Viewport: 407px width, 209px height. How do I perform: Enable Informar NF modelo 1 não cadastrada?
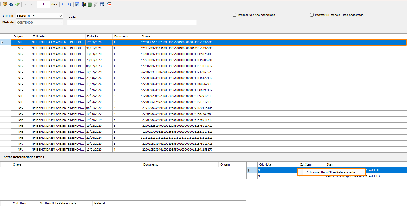pyautogui.click(x=312, y=15)
